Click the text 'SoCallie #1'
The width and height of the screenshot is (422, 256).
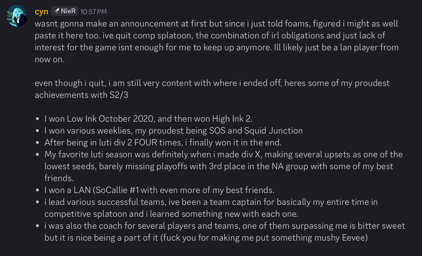click(x=117, y=190)
